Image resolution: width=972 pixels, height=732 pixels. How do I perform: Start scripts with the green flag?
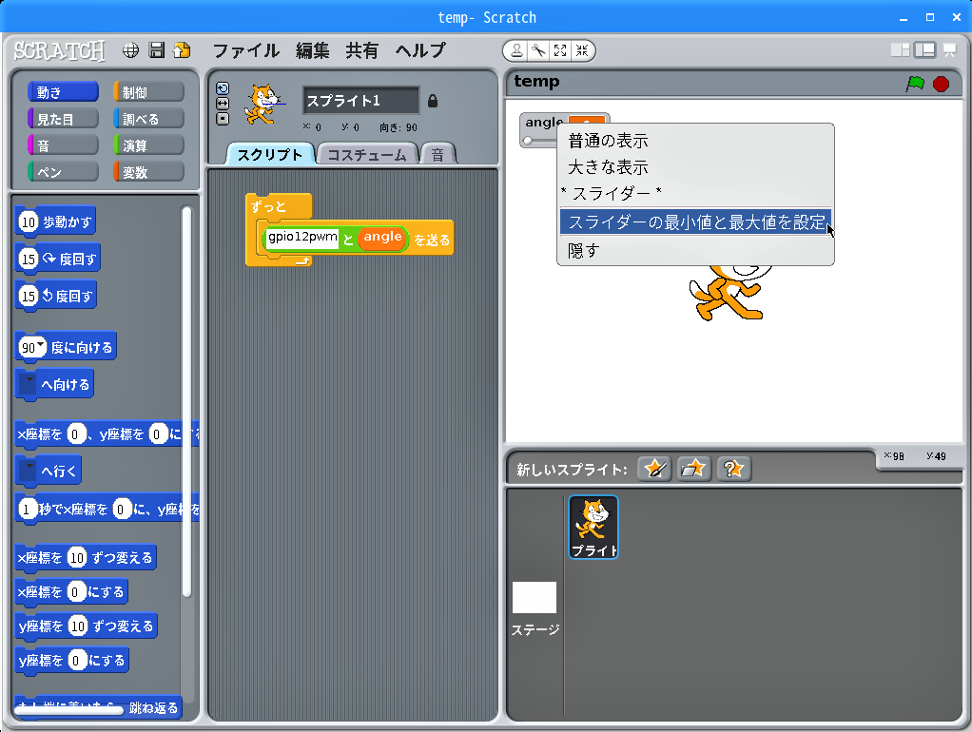coord(915,84)
